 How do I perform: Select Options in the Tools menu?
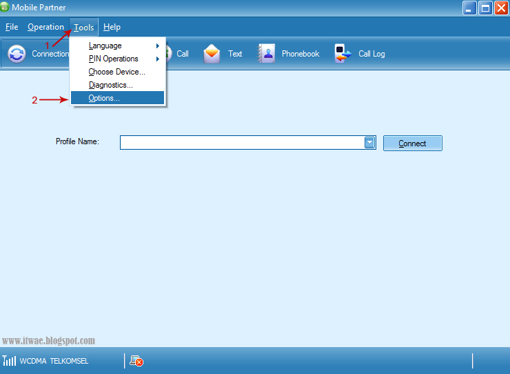pos(117,98)
